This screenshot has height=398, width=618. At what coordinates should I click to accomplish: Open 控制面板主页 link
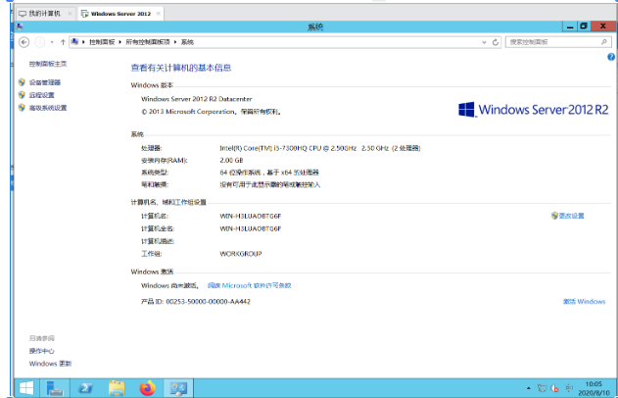pyautogui.click(x=48, y=64)
